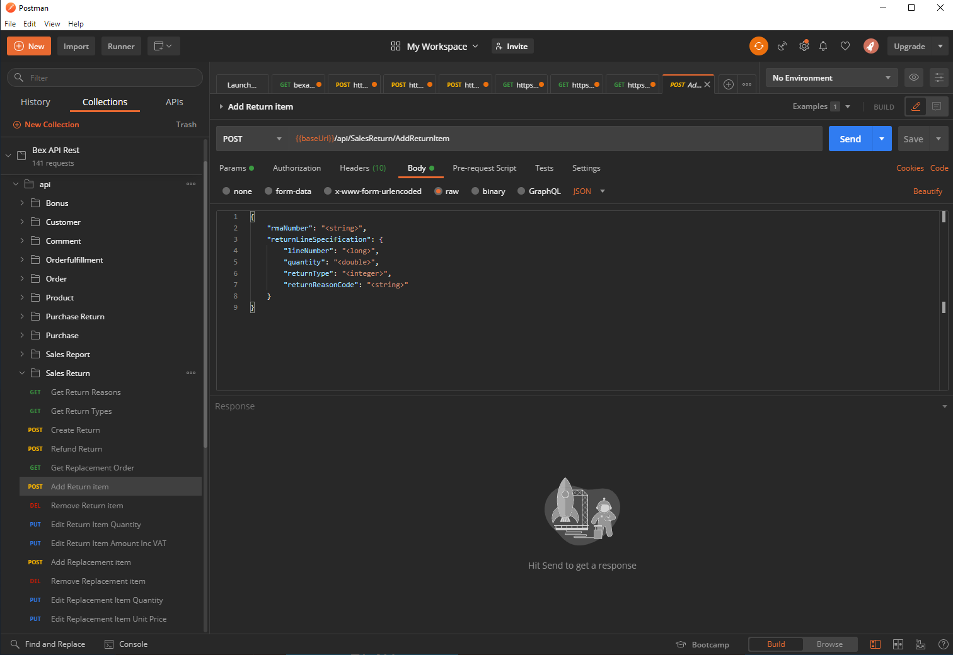Switch to the Headers tab

click(362, 168)
